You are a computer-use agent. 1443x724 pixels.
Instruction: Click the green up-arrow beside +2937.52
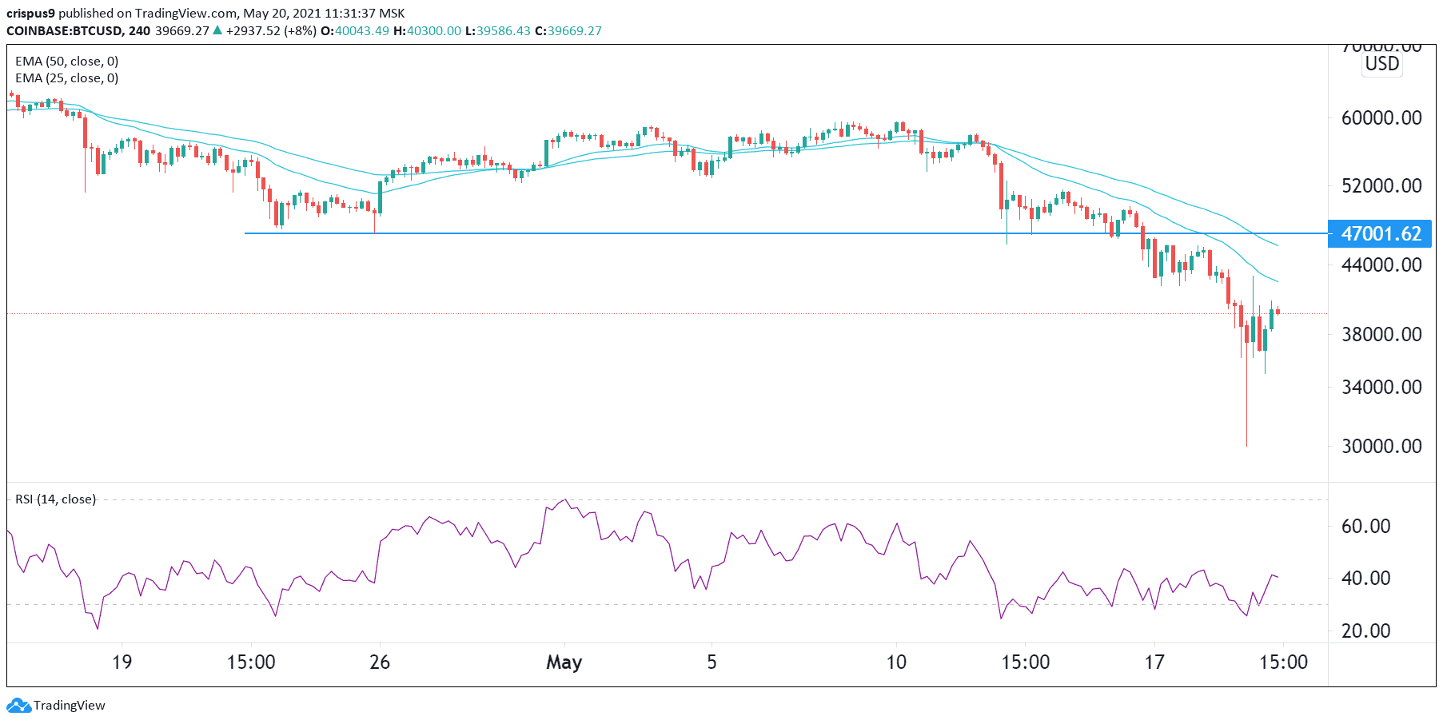tap(217, 31)
